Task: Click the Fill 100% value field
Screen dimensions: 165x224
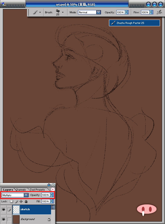Action: pos(46,201)
